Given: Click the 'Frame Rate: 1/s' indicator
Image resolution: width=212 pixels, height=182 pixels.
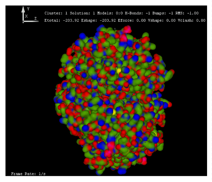Looking at the screenshot, I should pos(28,174).
